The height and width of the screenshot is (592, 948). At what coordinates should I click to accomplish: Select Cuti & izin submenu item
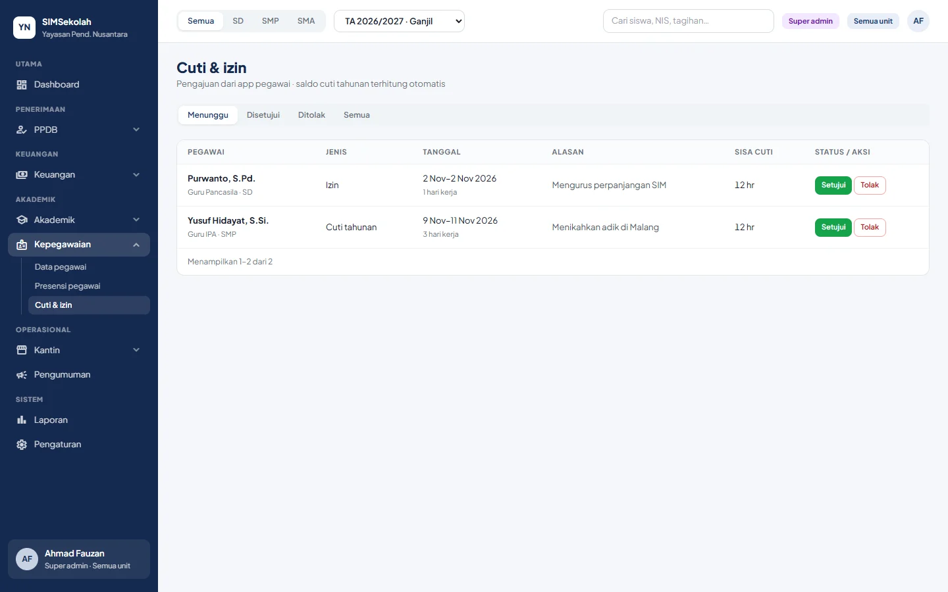pos(88,305)
